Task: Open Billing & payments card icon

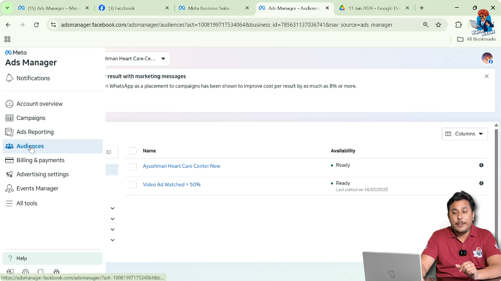Action: tap(10, 160)
